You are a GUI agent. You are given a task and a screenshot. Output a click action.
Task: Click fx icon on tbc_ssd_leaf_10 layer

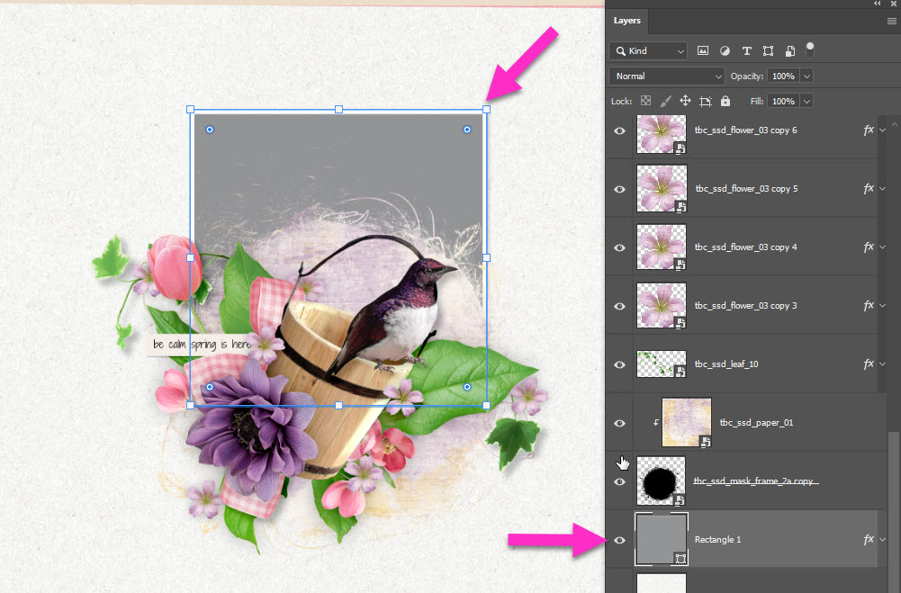click(x=869, y=364)
